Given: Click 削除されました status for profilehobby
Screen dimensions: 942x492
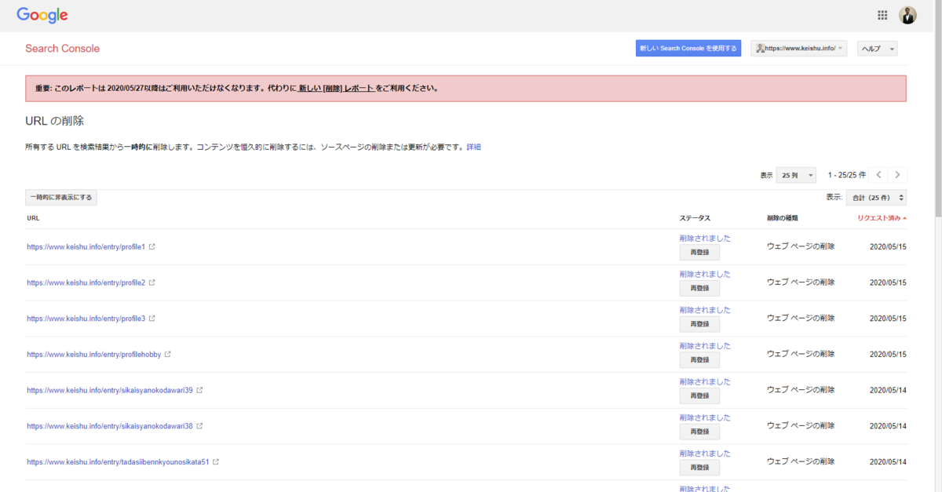Looking at the screenshot, I should pos(705,346).
